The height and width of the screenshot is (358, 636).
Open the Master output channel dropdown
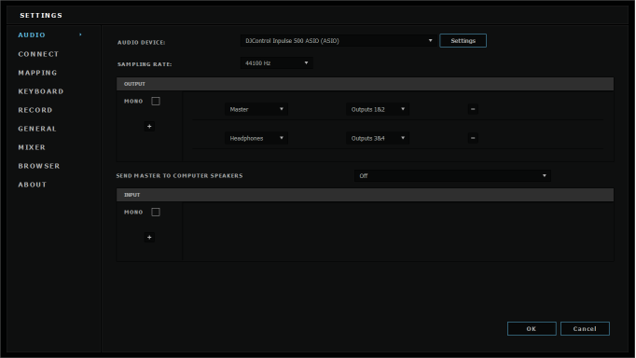256,109
